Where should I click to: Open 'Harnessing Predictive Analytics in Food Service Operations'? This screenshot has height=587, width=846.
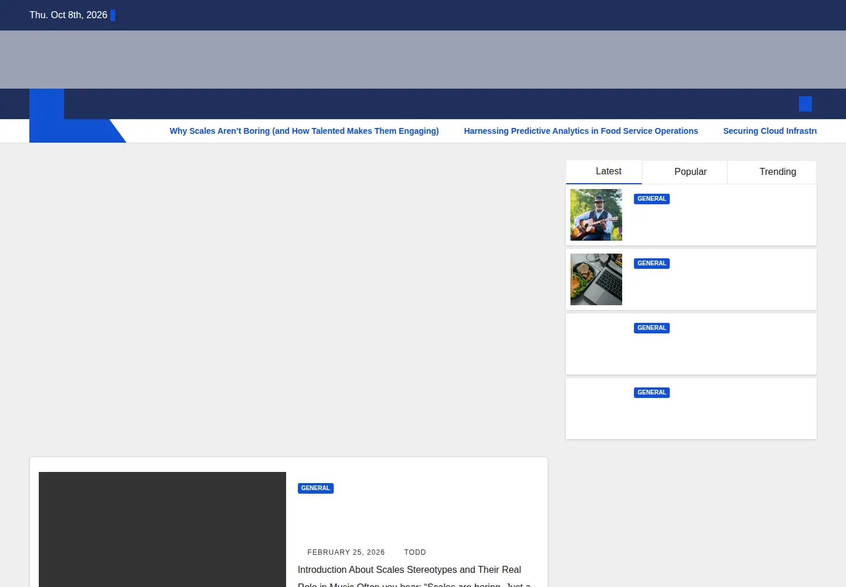(x=581, y=131)
